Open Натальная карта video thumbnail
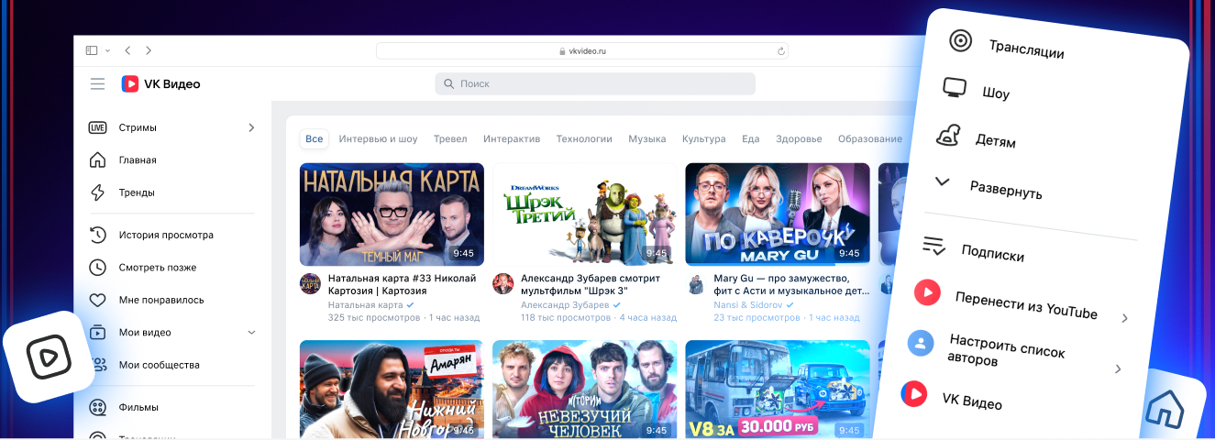 [x=392, y=214]
